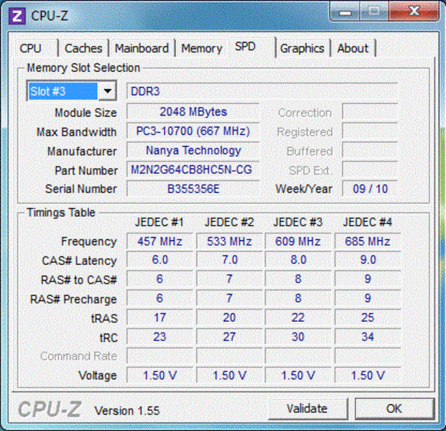Click the JEDEC #1 Frequency 457 MHz cell
The width and height of the screenshot is (446, 431).
[x=159, y=241]
